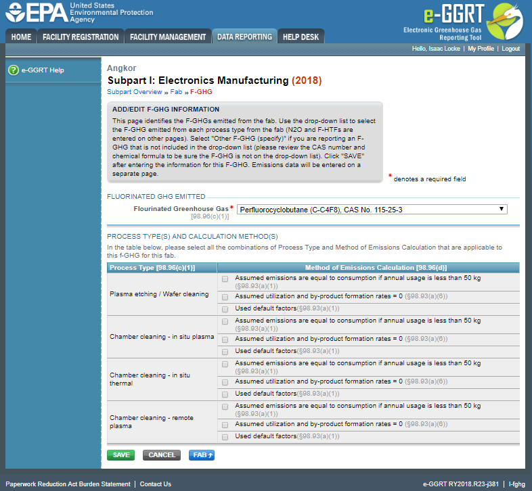Check in situ thermal used default factors box

point(225,395)
